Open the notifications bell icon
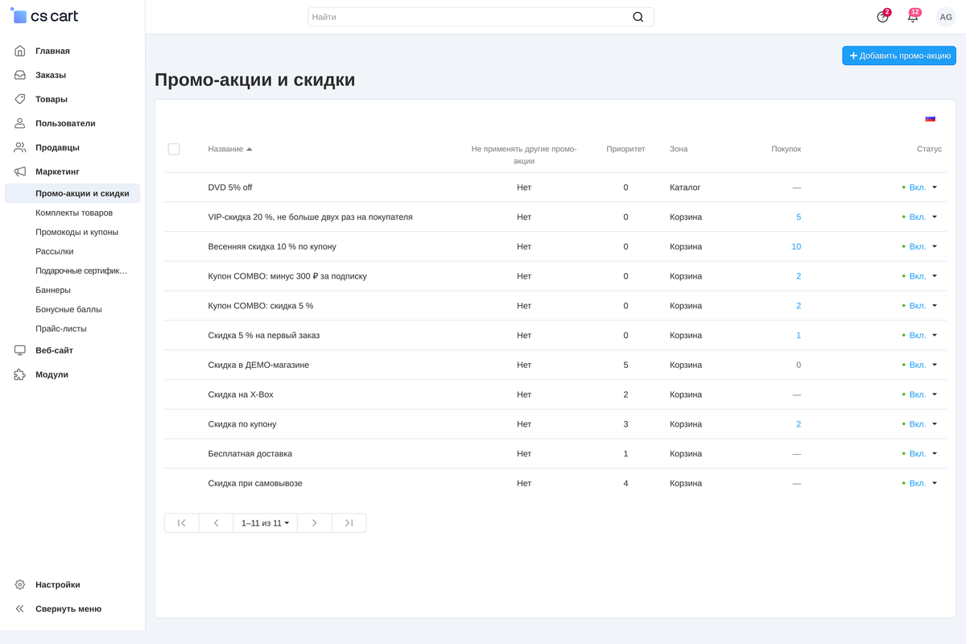Viewport: 966px width, 644px height. point(913,17)
